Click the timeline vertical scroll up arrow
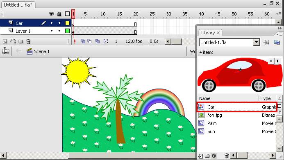This screenshot has width=284, height=160. pos(279,22)
